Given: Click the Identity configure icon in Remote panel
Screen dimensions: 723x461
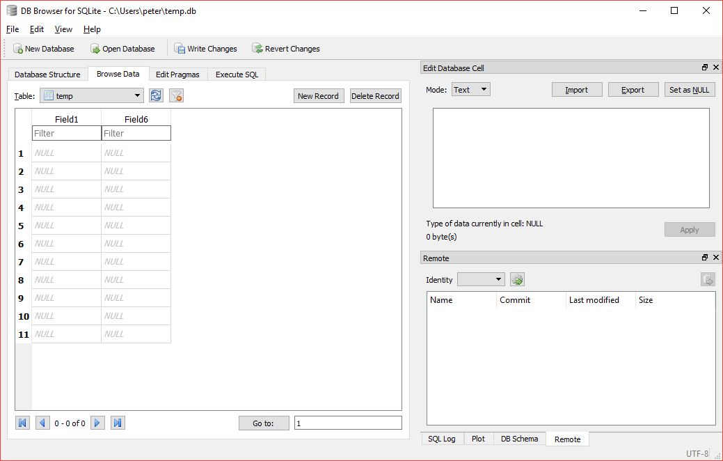Looking at the screenshot, I should (x=516, y=279).
